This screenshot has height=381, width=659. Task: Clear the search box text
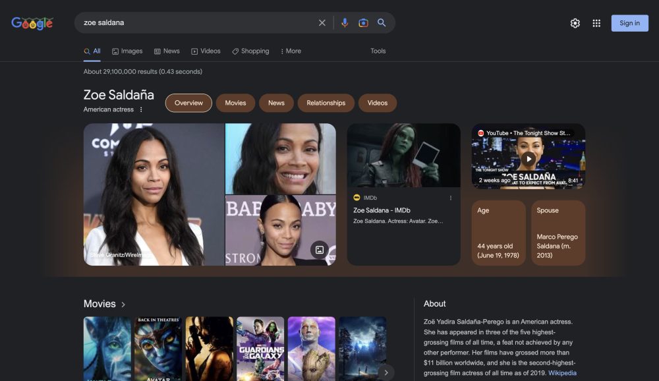click(x=322, y=23)
